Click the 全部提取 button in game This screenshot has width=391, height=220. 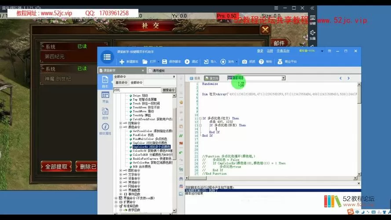coord(56,167)
